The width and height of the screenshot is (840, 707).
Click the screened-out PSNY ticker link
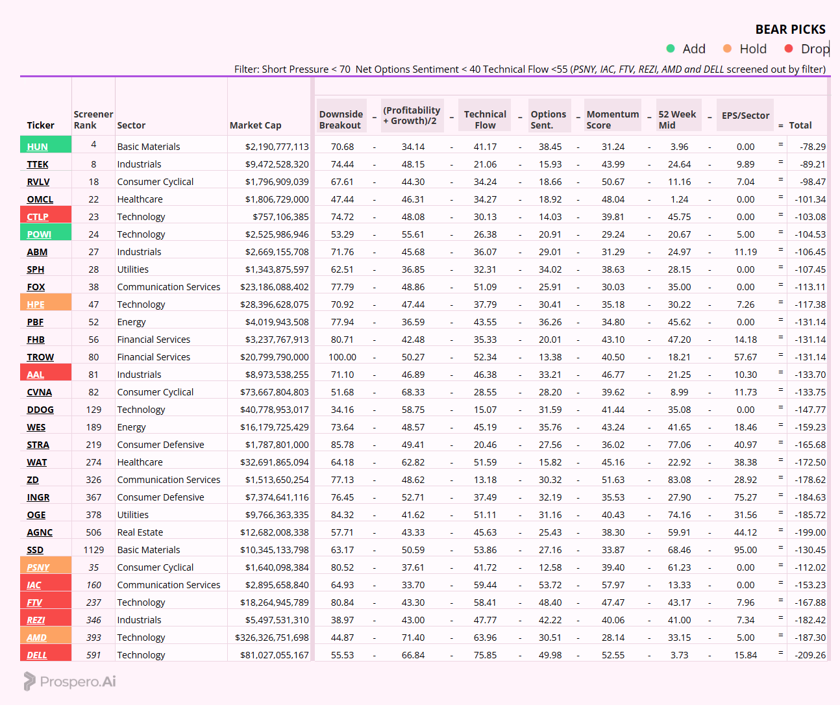click(x=38, y=567)
